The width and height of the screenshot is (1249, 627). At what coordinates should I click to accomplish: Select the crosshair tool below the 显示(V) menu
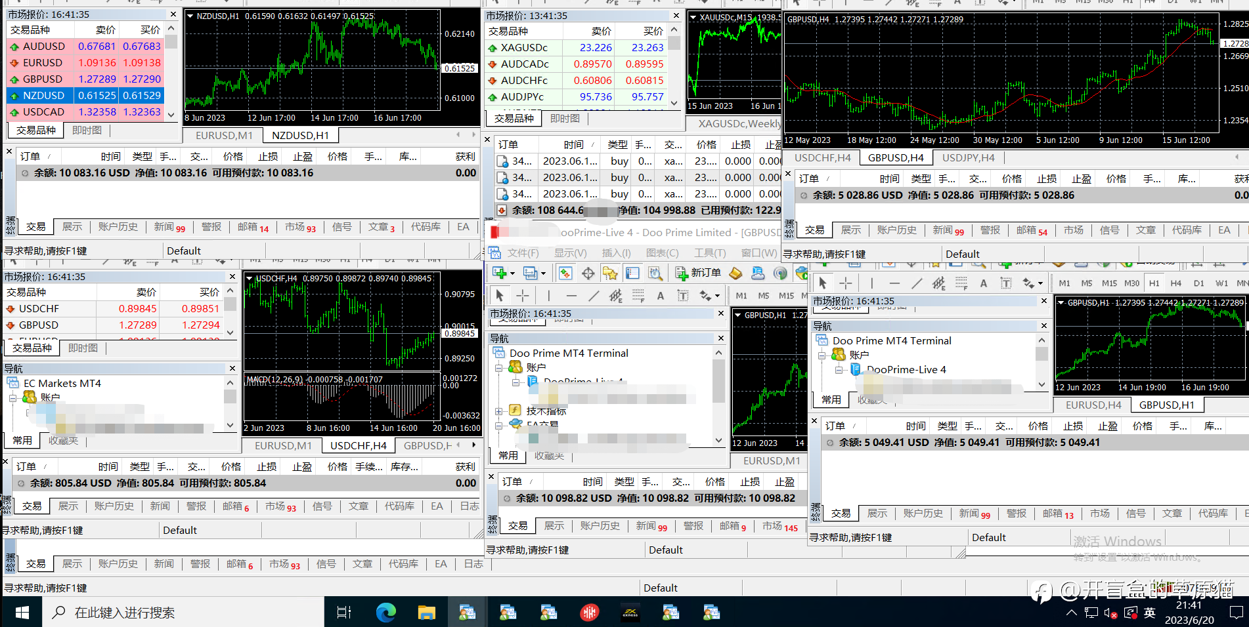coord(523,296)
